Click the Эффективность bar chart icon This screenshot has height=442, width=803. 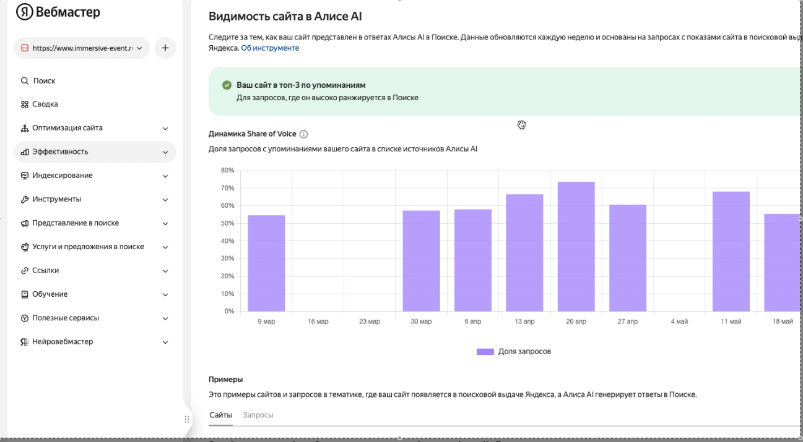click(25, 152)
